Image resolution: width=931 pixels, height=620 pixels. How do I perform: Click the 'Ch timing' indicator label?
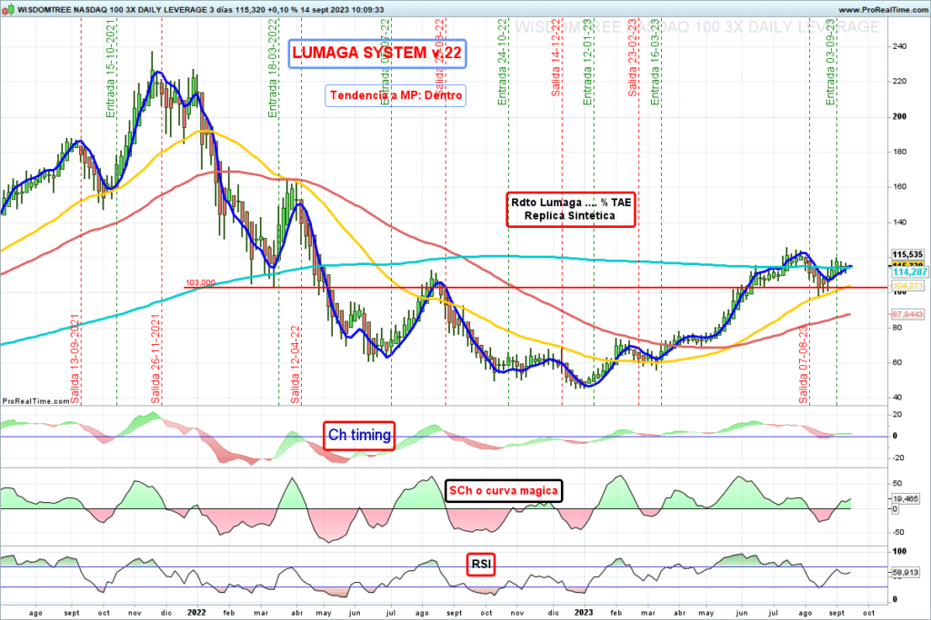point(359,435)
